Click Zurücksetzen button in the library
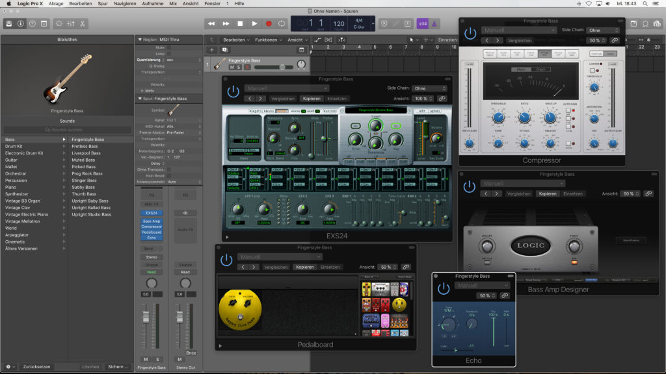666x374 pixels. click(36, 367)
